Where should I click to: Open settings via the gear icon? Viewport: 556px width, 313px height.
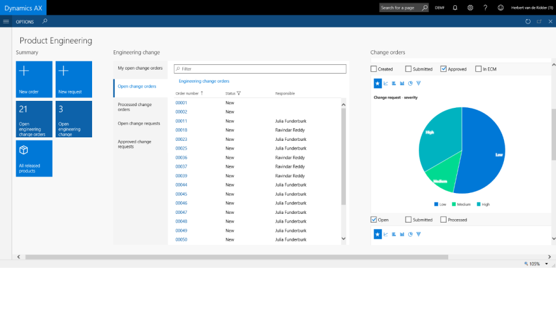(470, 8)
